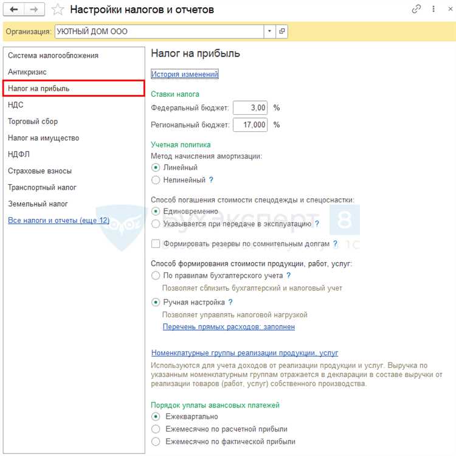Open the three-dot more menu
Image resolution: width=456 pixels, height=456 pixels.
tap(434, 9)
